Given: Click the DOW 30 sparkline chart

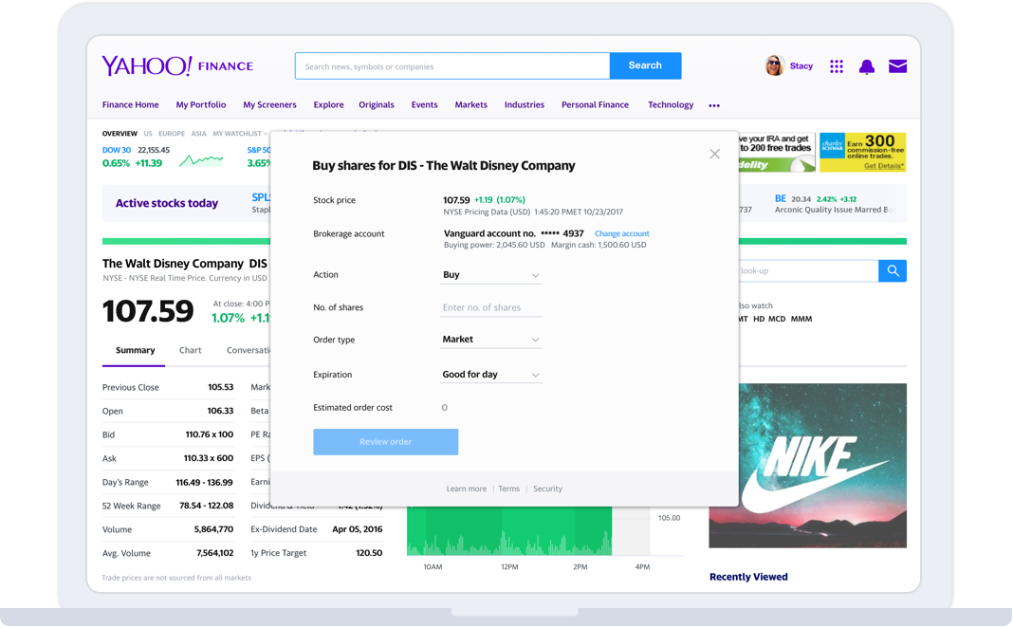Looking at the screenshot, I should tap(202, 159).
